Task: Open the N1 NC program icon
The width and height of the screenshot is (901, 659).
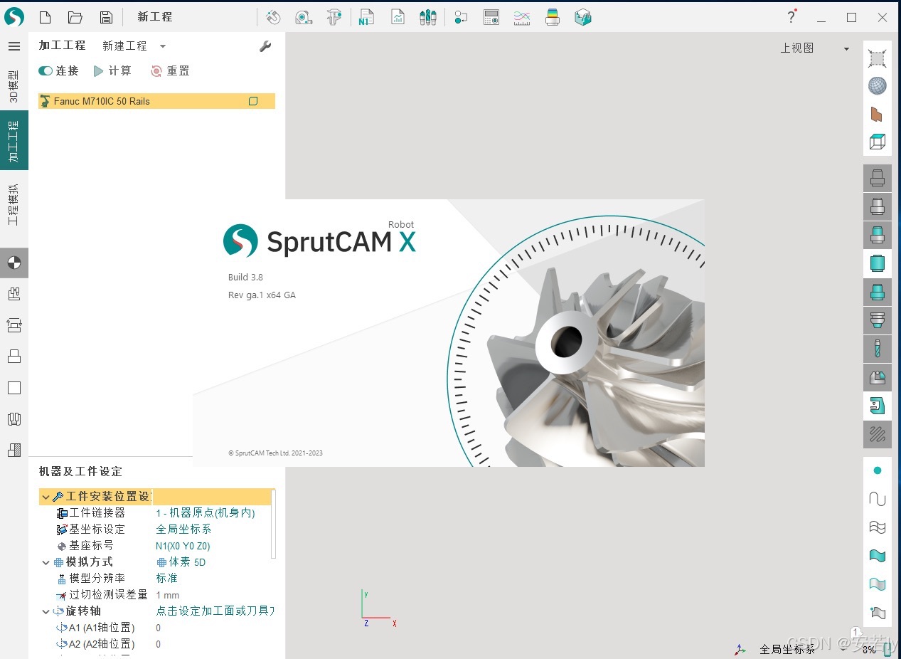Action: (x=366, y=17)
